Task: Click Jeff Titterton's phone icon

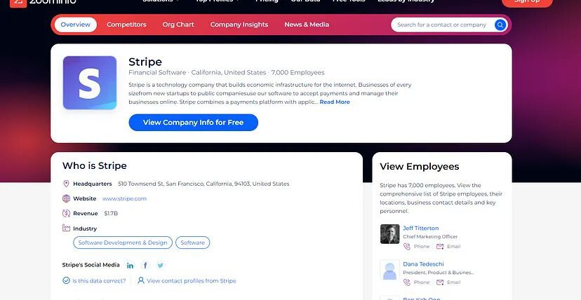Action: [x=407, y=247]
